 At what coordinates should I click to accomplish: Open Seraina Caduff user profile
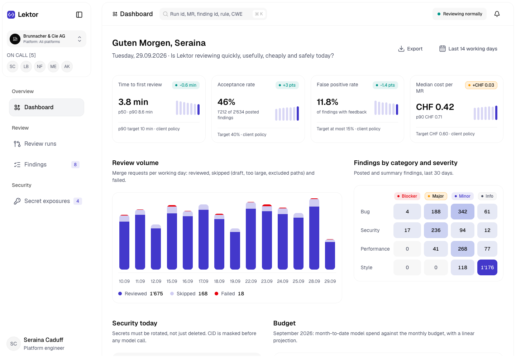point(47,344)
